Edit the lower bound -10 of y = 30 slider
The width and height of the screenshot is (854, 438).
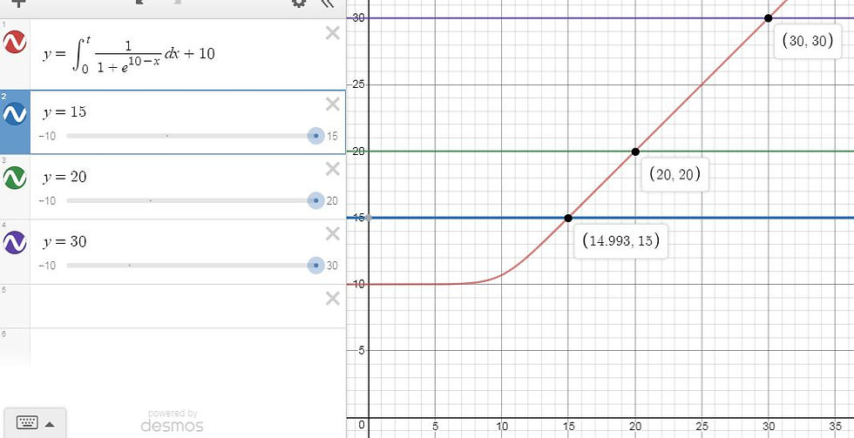pos(47,266)
